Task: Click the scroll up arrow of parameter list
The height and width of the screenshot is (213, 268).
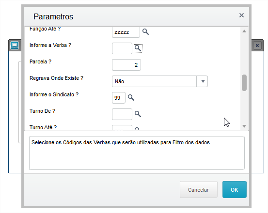Action: click(x=244, y=31)
